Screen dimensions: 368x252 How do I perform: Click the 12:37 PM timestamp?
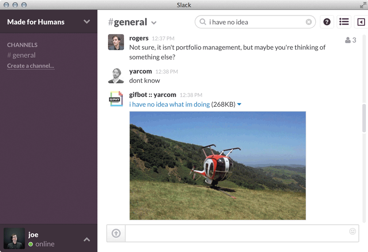pos(163,38)
